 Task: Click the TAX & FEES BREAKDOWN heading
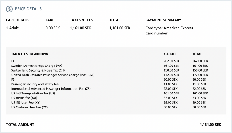tap(30, 54)
